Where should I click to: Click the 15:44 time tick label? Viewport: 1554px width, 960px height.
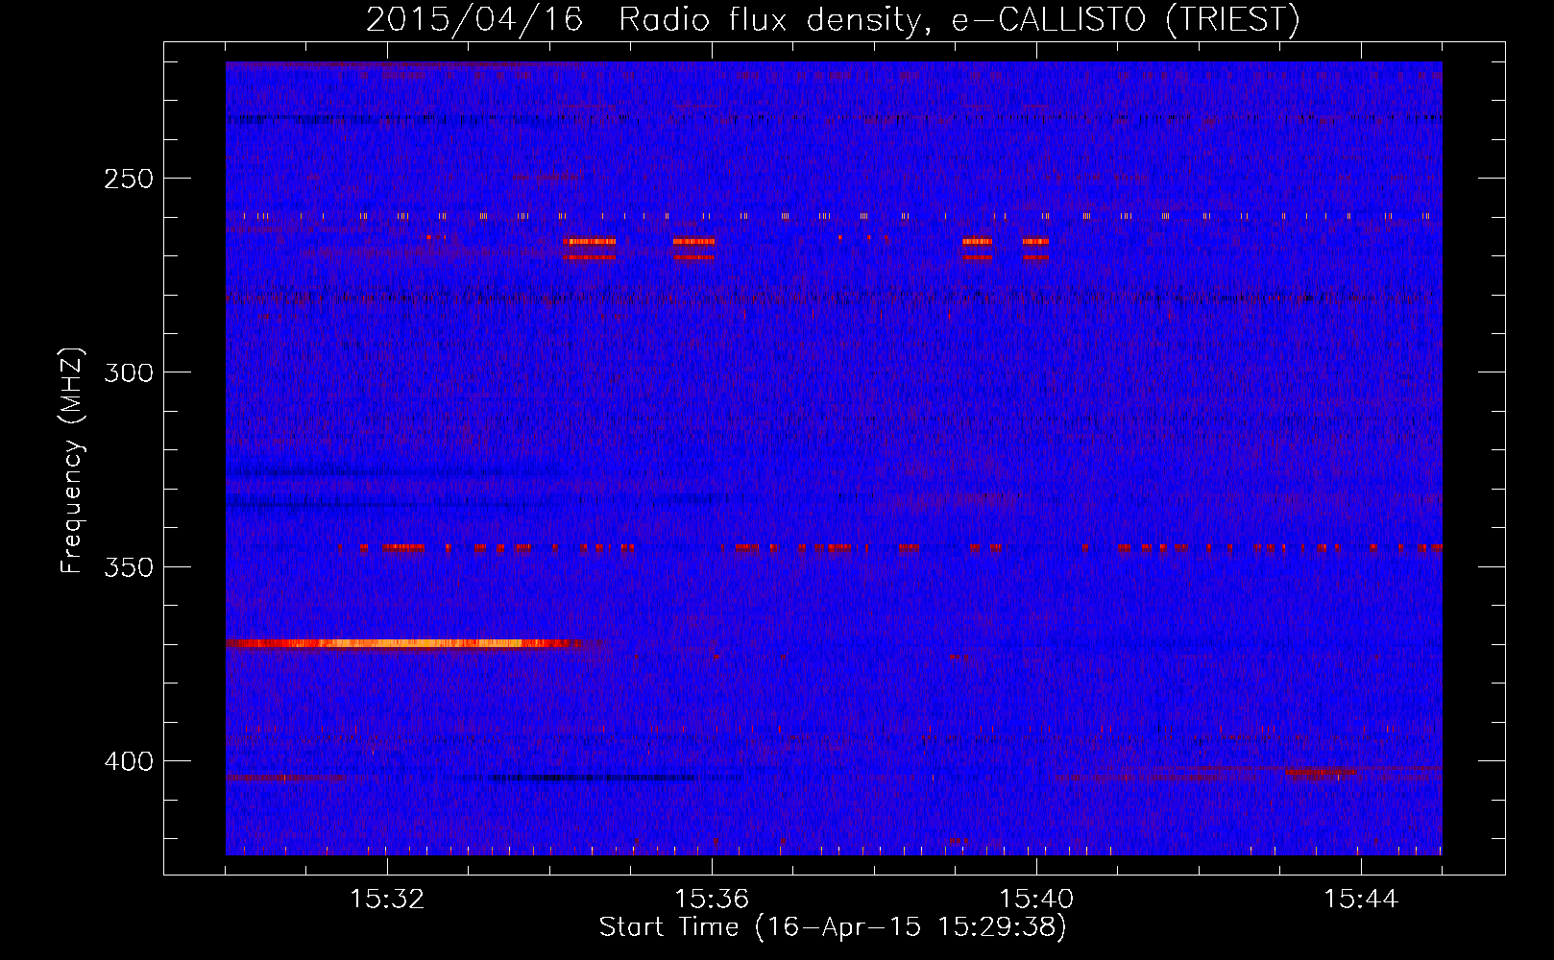(1361, 900)
